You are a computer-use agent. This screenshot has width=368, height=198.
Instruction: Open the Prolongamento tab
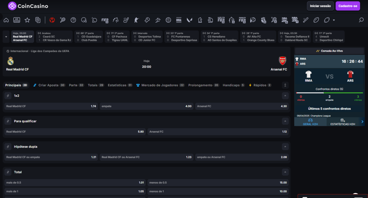point(203,85)
